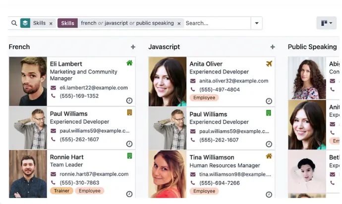Click the search magnifier icon
Screen dimensions: 342x204
point(14,23)
